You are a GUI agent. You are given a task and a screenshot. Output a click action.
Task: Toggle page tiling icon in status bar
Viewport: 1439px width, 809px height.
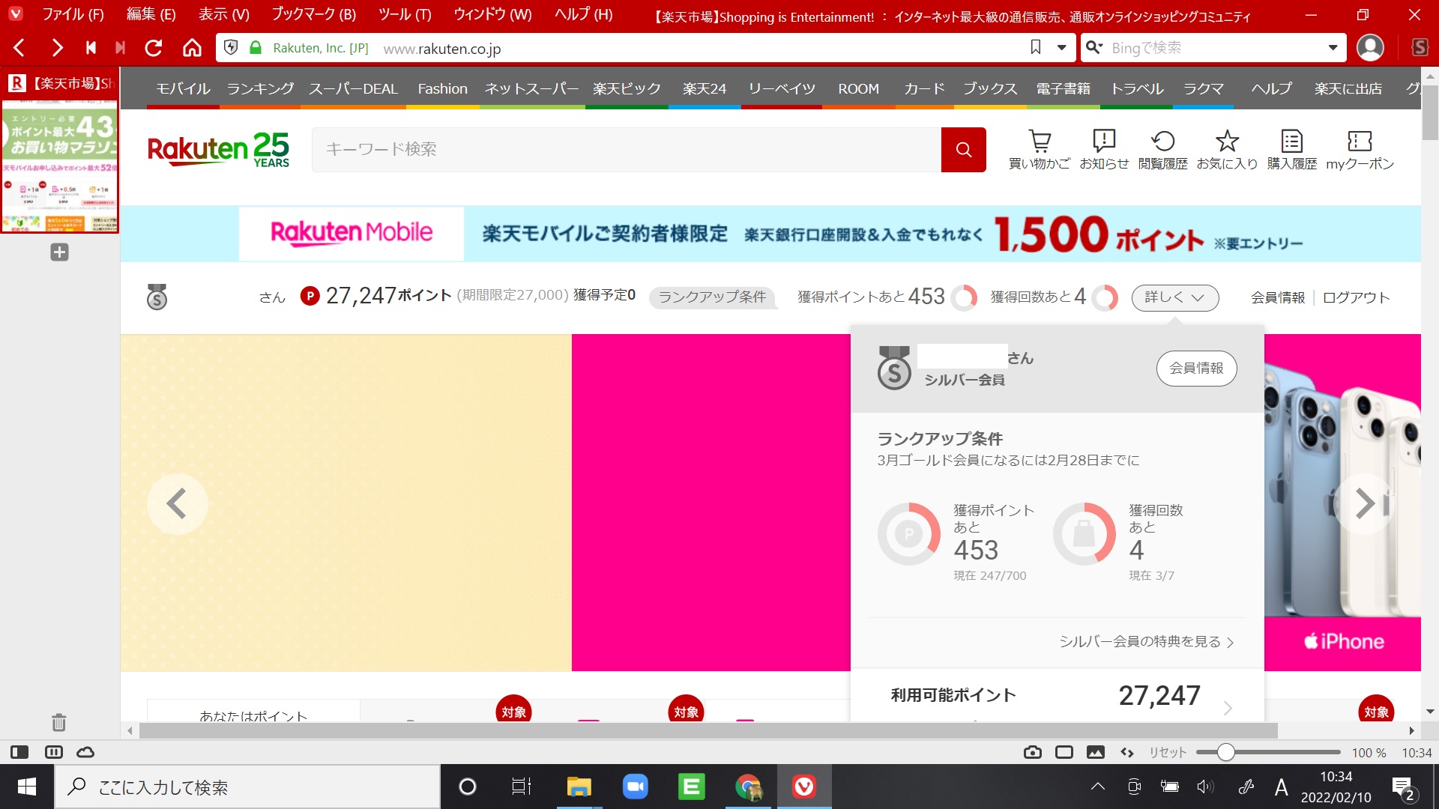pyautogui.click(x=1064, y=752)
